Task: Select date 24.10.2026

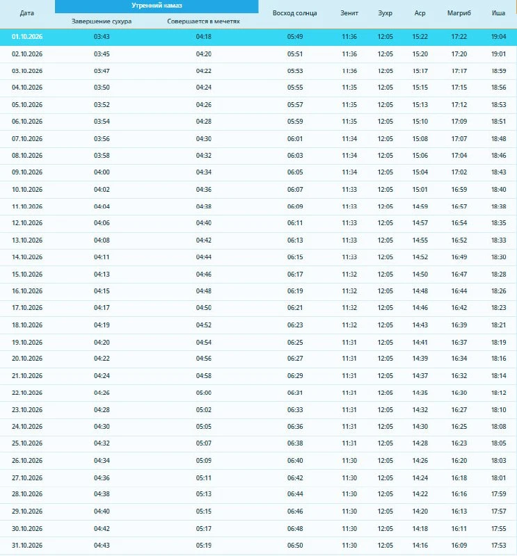Action: point(27,426)
